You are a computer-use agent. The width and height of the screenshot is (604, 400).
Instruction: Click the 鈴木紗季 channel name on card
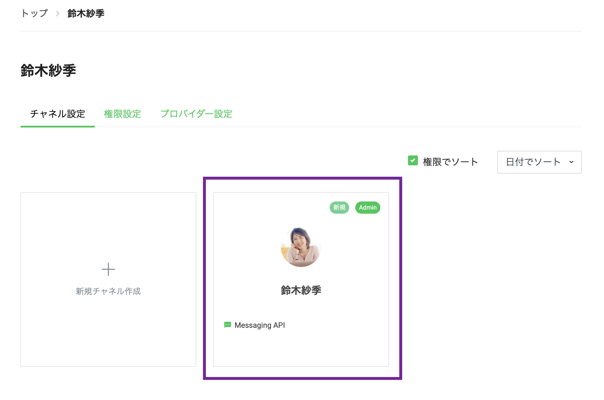click(x=301, y=290)
